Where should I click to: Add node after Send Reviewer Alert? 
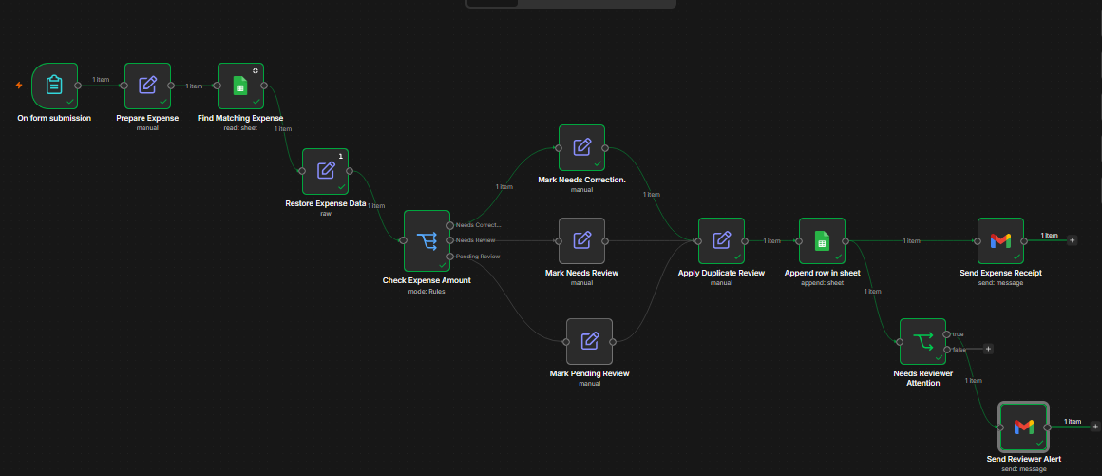pyautogui.click(x=1095, y=427)
